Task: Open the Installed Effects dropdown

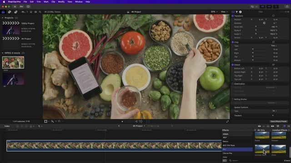Action: coord(281,130)
